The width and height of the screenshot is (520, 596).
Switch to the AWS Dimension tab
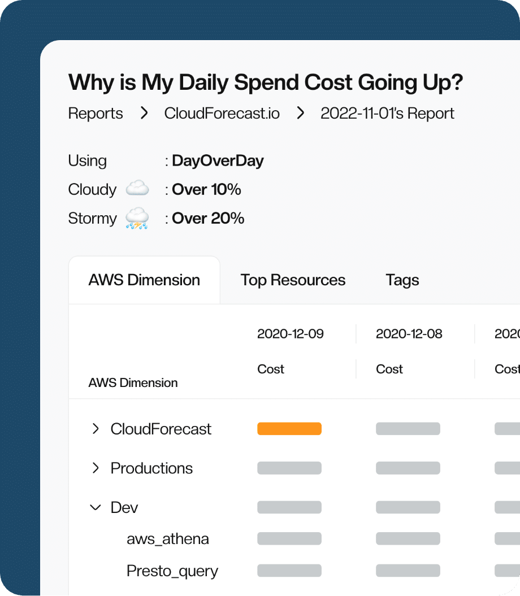pos(144,280)
